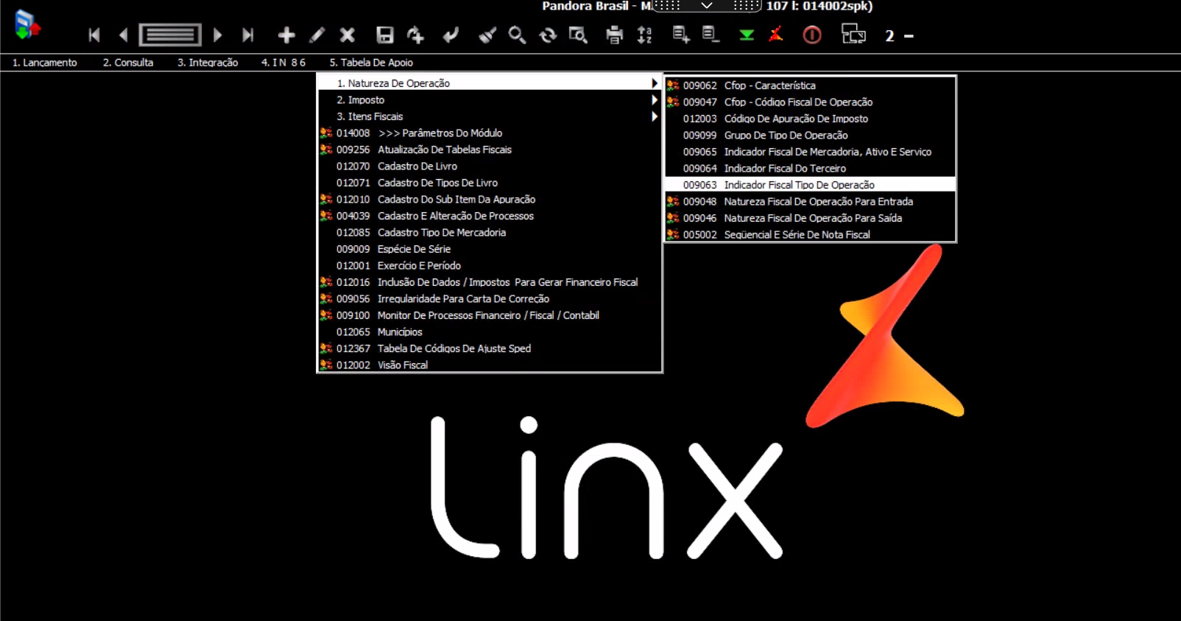The width and height of the screenshot is (1181, 621).
Task: Click the window with magnifier preview icon
Action: coord(578,35)
